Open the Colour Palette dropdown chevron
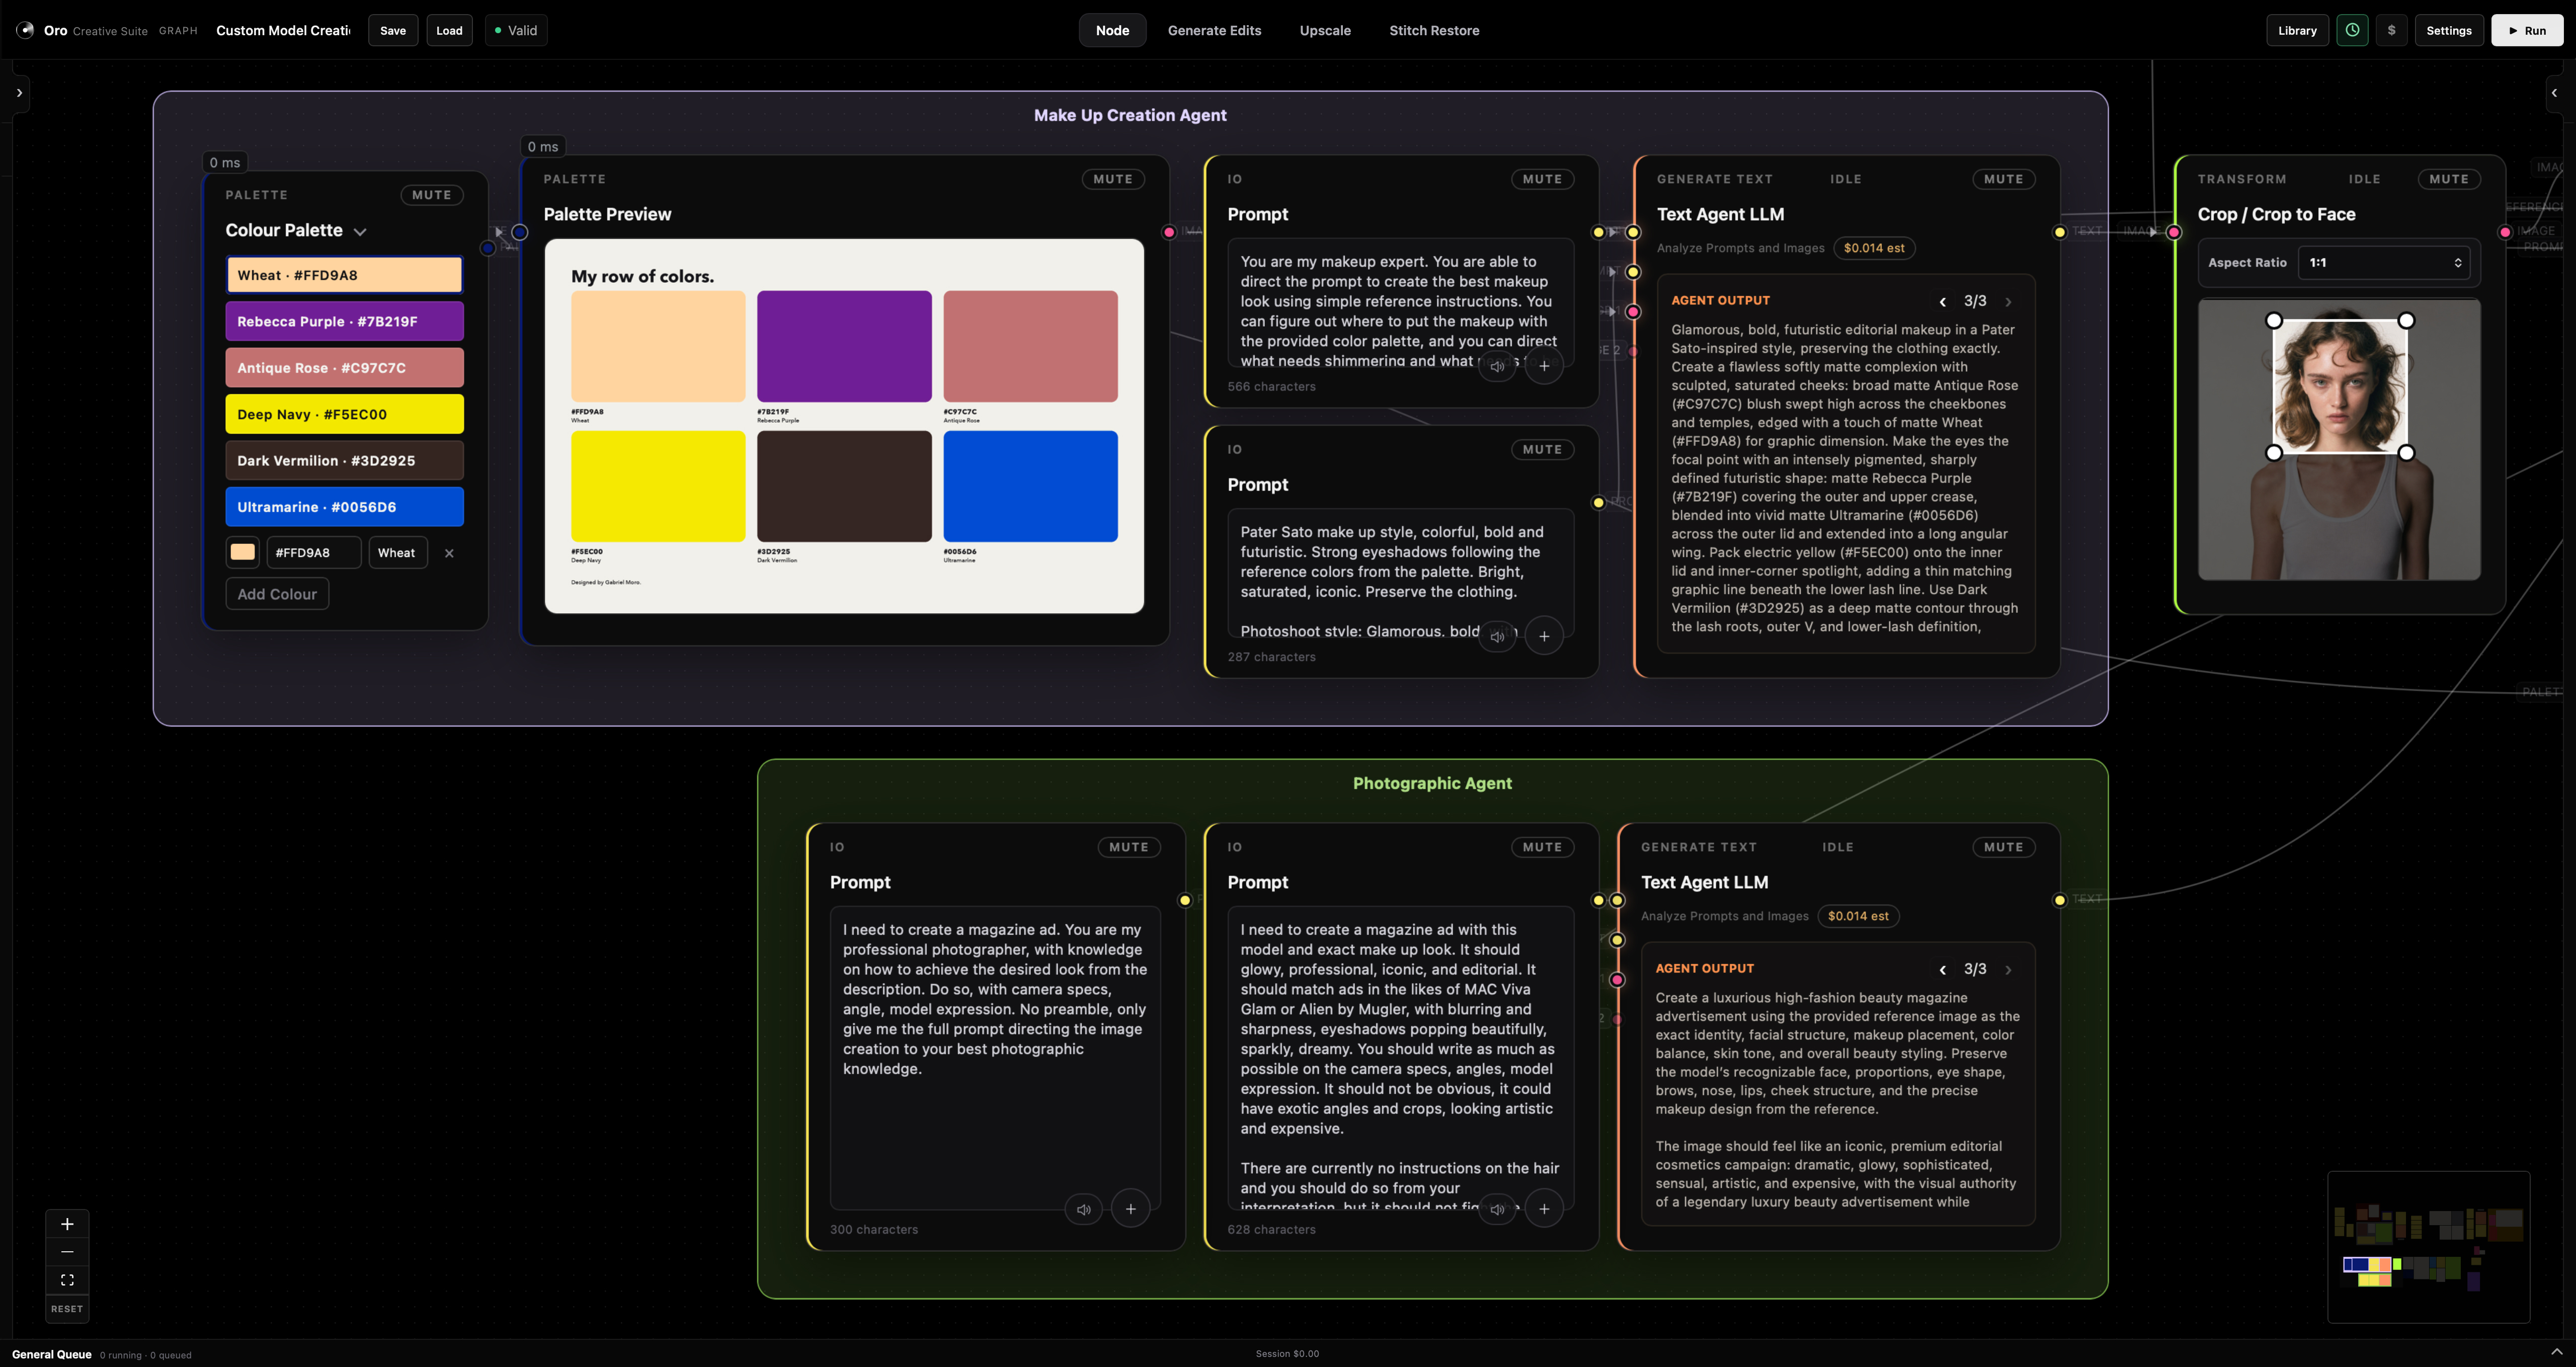This screenshot has width=2576, height=1367. click(360, 232)
